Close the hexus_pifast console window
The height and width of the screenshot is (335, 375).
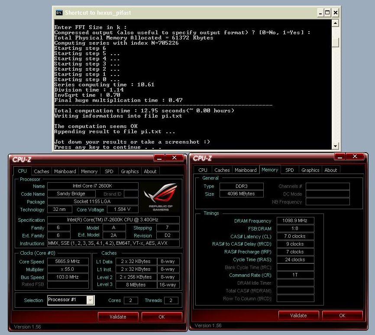pyautogui.click(x=336, y=13)
